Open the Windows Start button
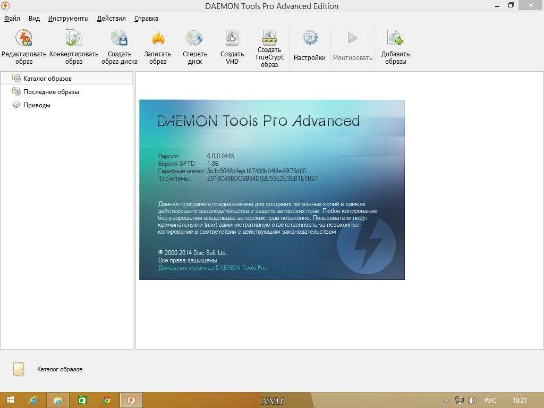The image size is (544, 408). click(x=10, y=400)
